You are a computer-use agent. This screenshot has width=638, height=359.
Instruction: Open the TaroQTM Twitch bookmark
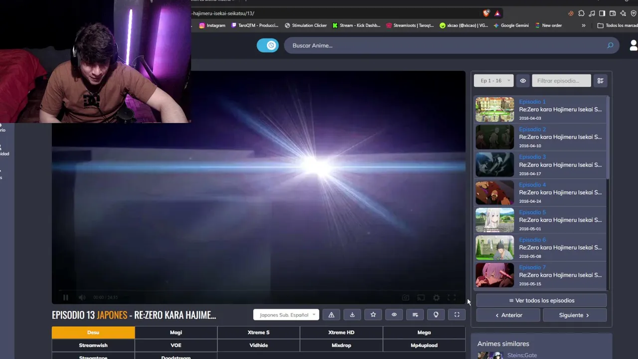click(255, 25)
